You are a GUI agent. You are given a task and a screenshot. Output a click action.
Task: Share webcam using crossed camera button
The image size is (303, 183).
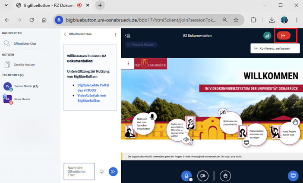[203, 176]
